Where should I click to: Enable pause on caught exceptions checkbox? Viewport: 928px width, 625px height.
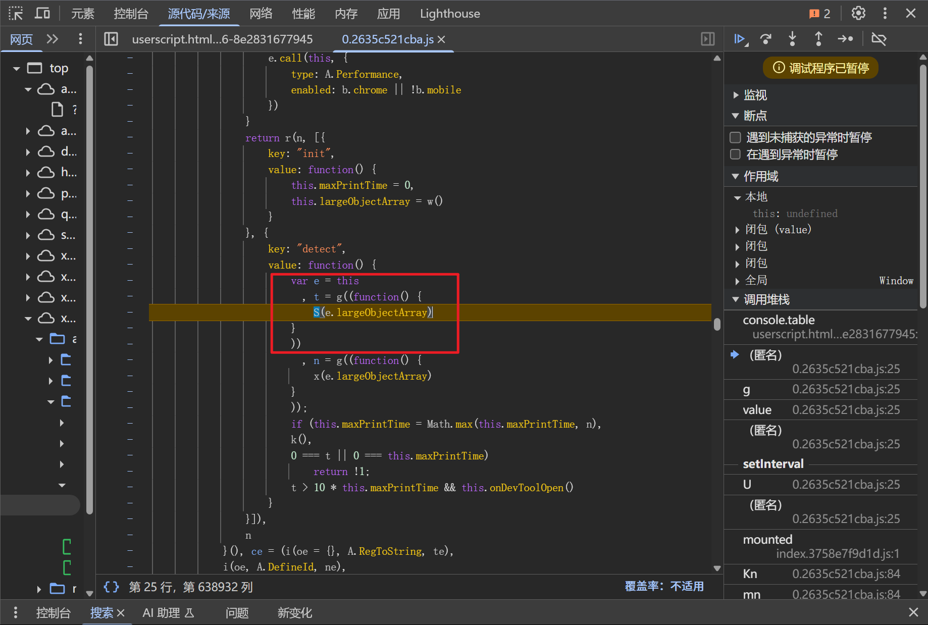pyautogui.click(x=736, y=154)
